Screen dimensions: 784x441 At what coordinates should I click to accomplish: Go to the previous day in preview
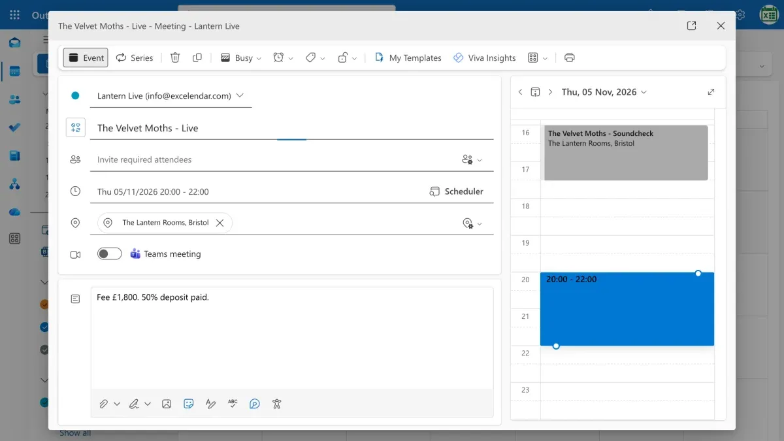coord(520,92)
